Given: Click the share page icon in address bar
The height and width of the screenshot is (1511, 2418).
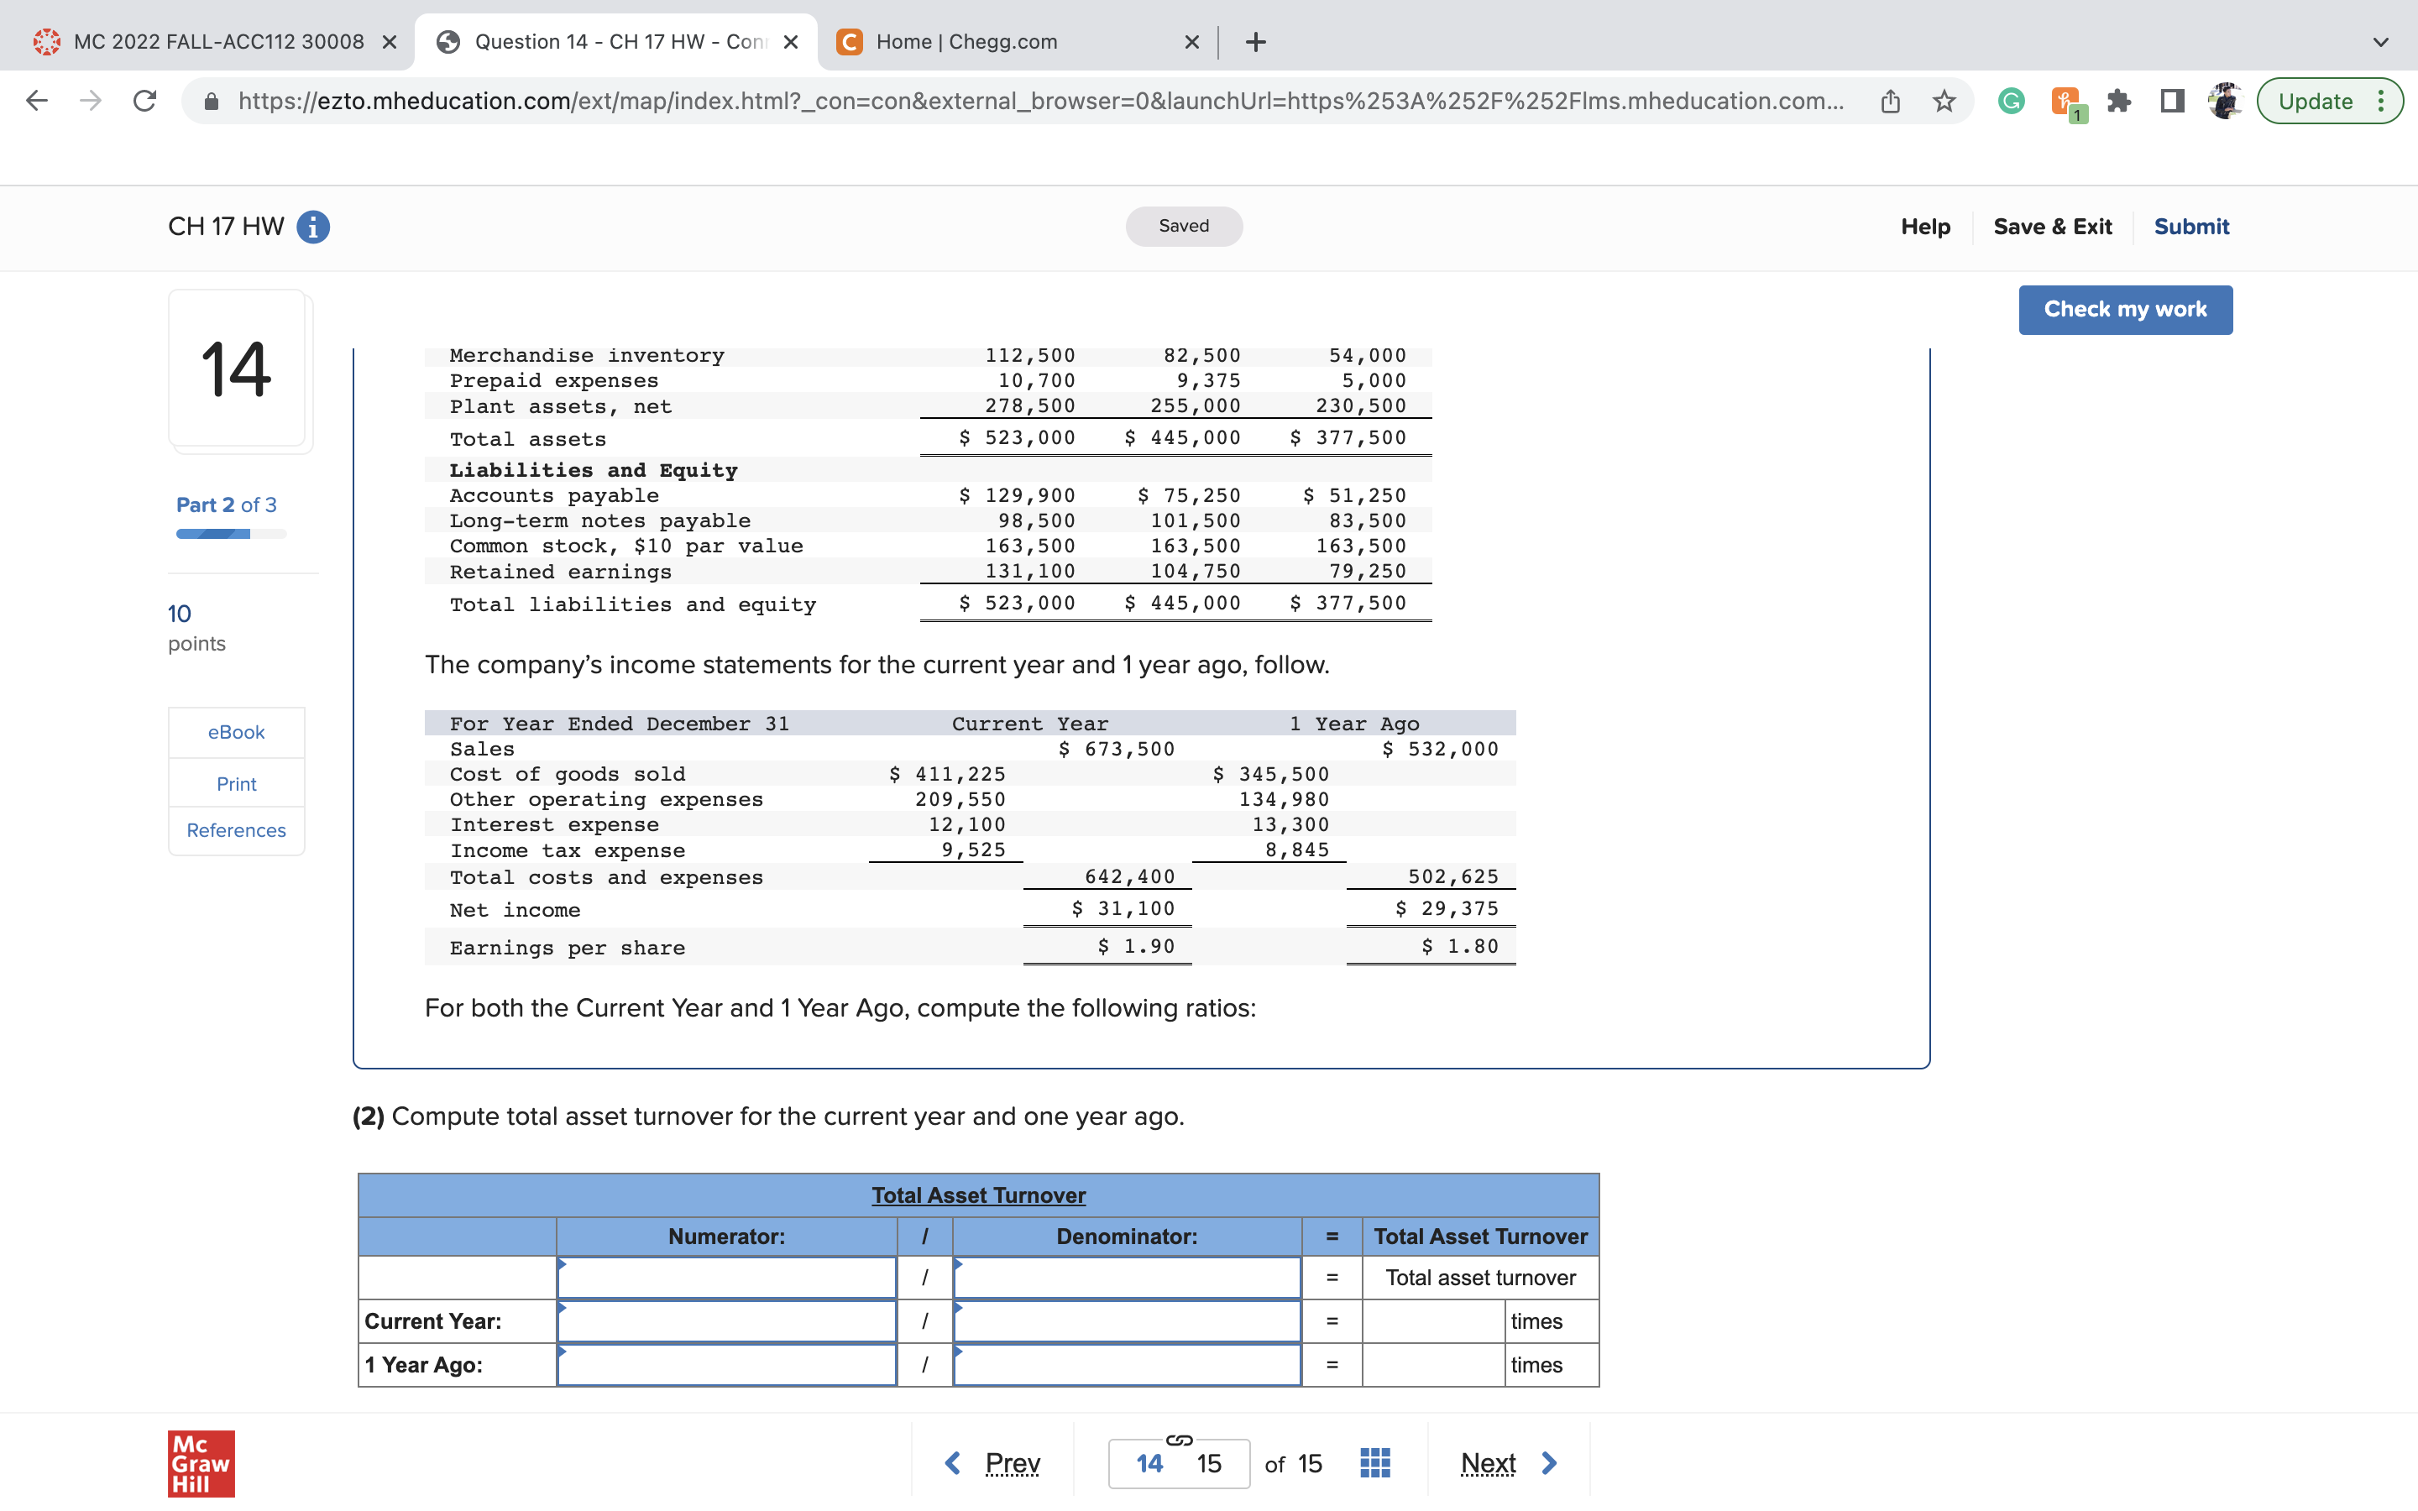Looking at the screenshot, I should point(1889,101).
